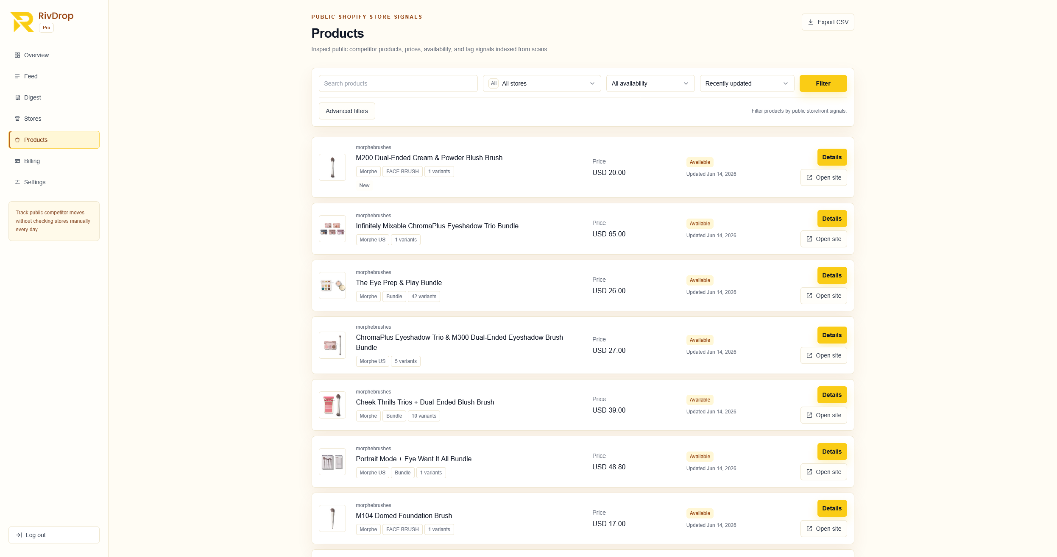Click the Portrait Mode Bundle thumbnail

click(332, 462)
